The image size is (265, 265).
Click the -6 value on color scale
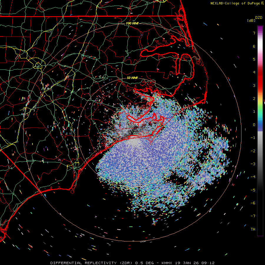tap(253, 203)
